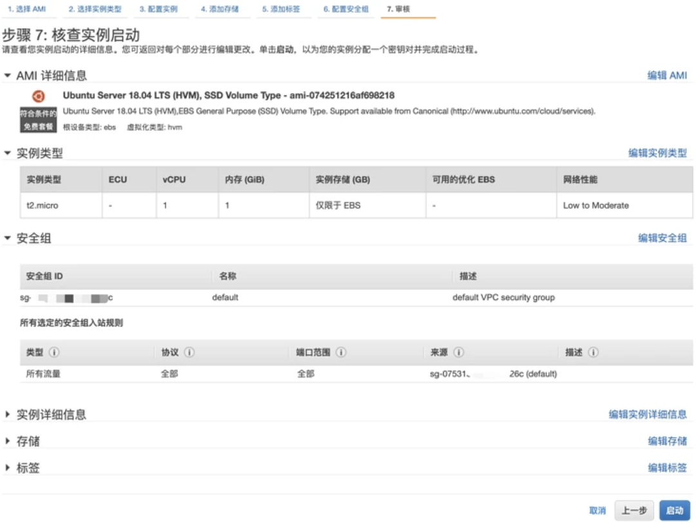
Task: Click the Ubuntu logo icon
Action: pyautogui.click(x=38, y=96)
